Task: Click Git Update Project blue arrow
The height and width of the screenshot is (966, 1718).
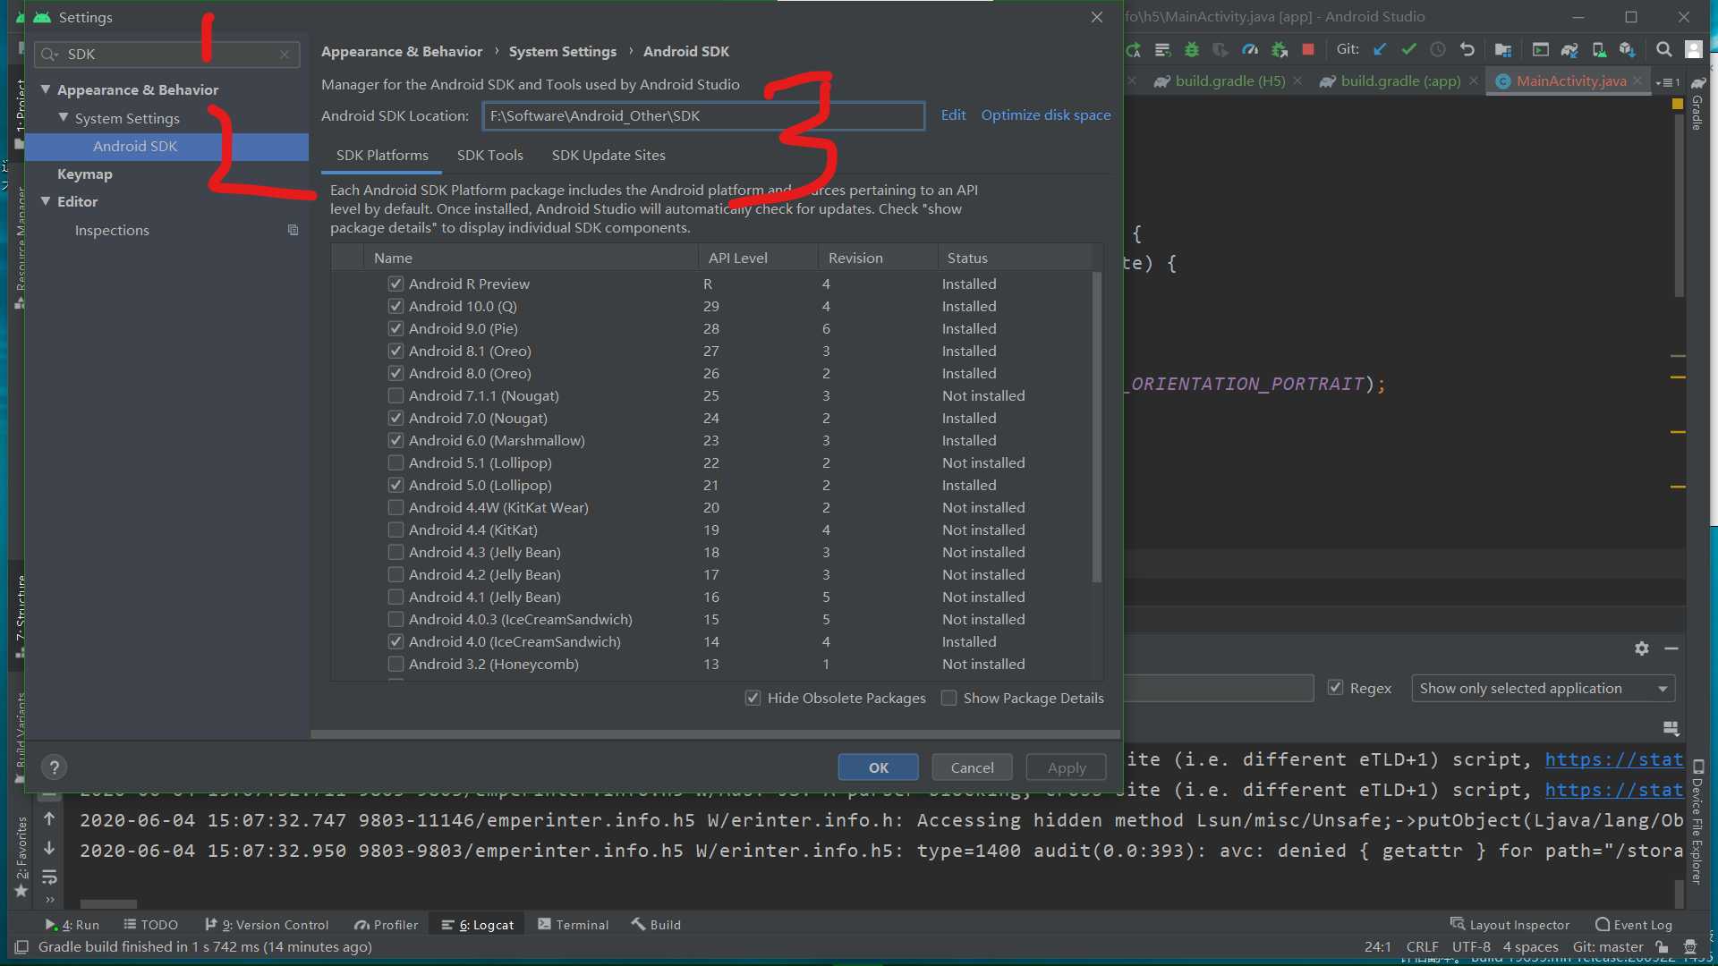Action: pos(1380,50)
